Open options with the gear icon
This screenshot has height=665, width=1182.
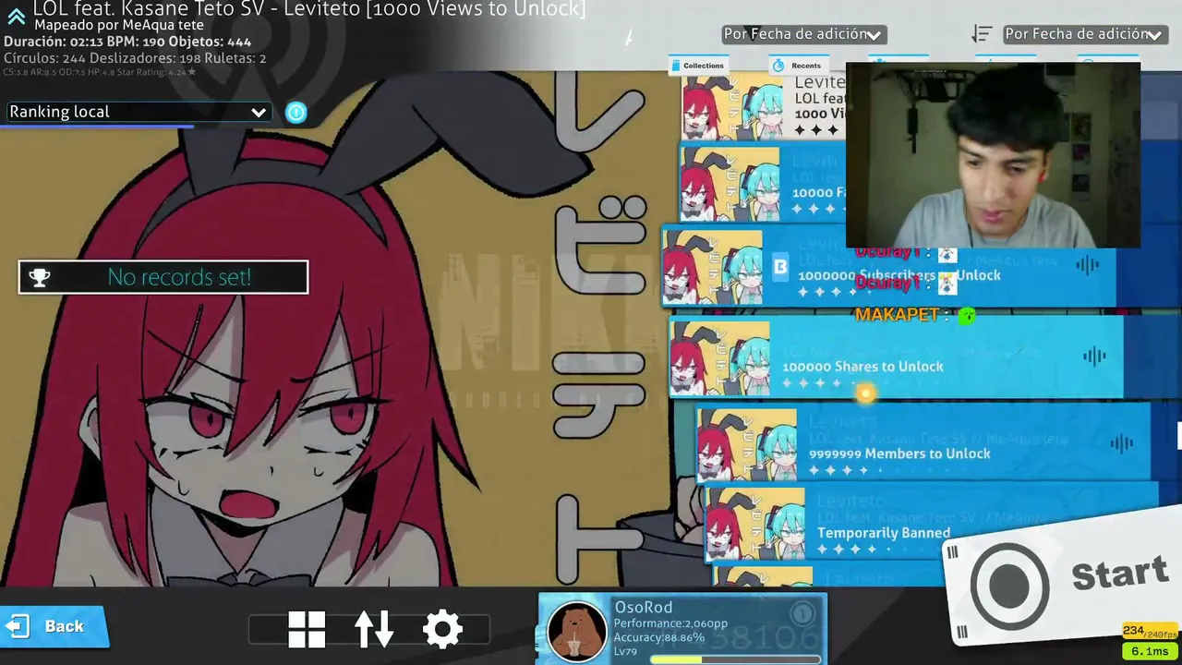click(442, 629)
